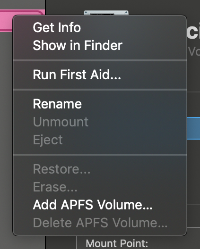Click the dimmed Unmount menu item

pyautogui.click(x=61, y=122)
